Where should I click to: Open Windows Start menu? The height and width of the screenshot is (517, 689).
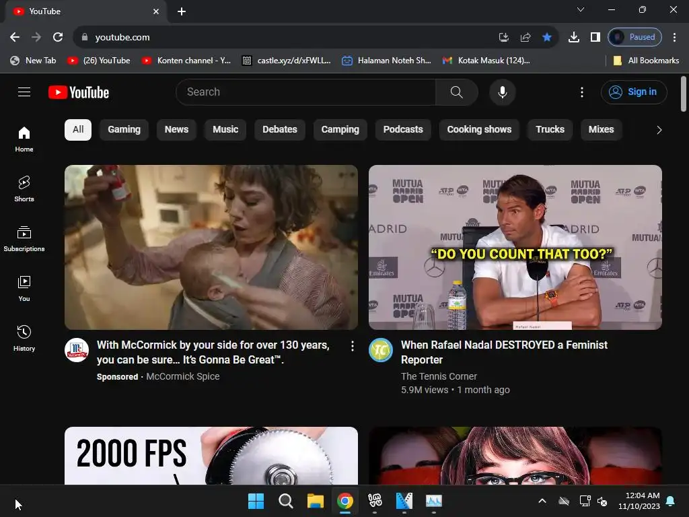256,501
